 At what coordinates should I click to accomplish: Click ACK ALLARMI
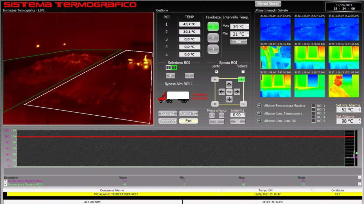pyautogui.click(x=93, y=202)
